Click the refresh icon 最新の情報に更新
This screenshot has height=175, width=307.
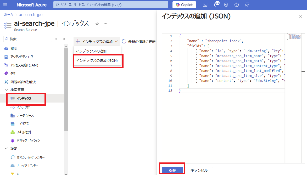pyautogui.click(x=124, y=42)
